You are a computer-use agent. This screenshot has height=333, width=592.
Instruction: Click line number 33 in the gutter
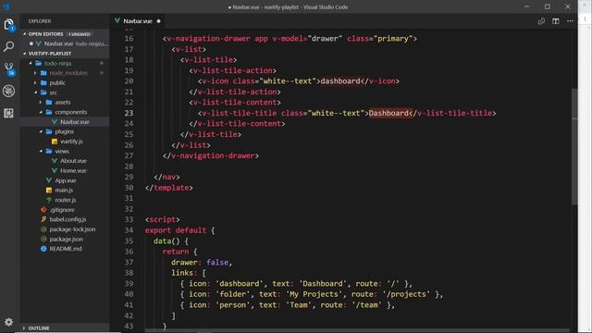(x=129, y=219)
